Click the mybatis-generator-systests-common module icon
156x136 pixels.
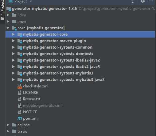[20, 48]
